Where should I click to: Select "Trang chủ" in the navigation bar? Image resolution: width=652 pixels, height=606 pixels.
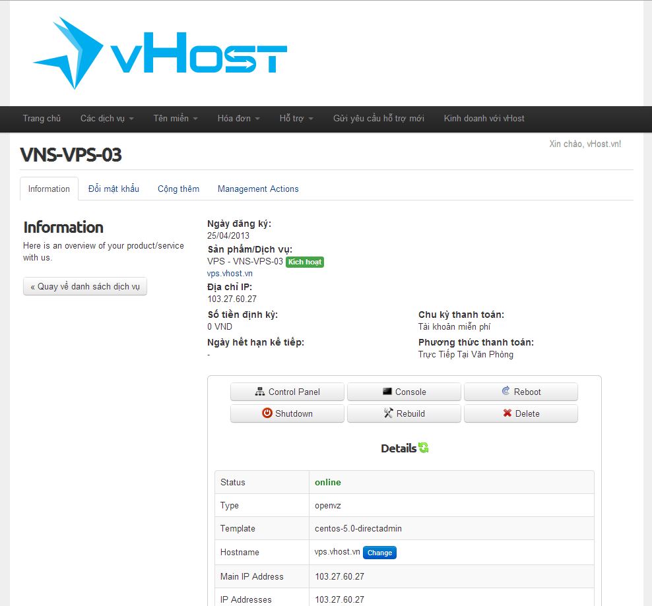tap(42, 119)
